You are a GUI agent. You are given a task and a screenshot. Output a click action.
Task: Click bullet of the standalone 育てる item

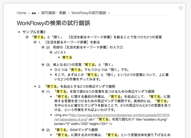(x=59, y=57)
